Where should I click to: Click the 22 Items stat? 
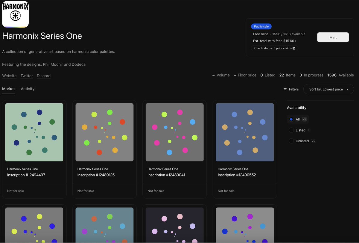(x=287, y=75)
